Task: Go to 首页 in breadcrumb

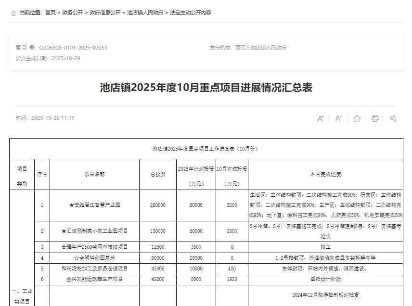Action: (x=51, y=13)
